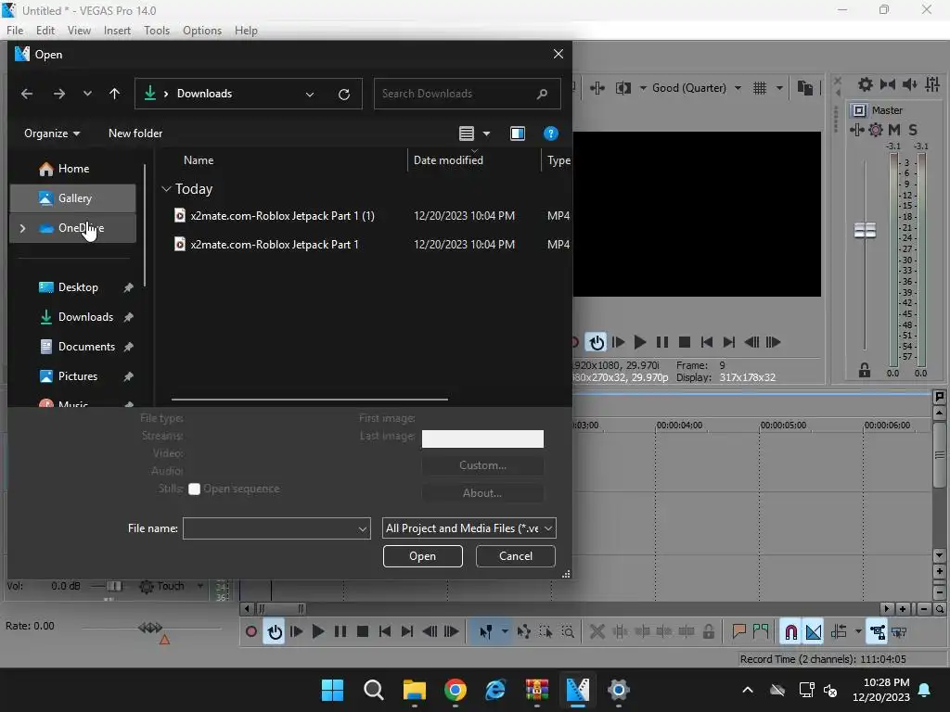Open the View menu

tap(79, 31)
